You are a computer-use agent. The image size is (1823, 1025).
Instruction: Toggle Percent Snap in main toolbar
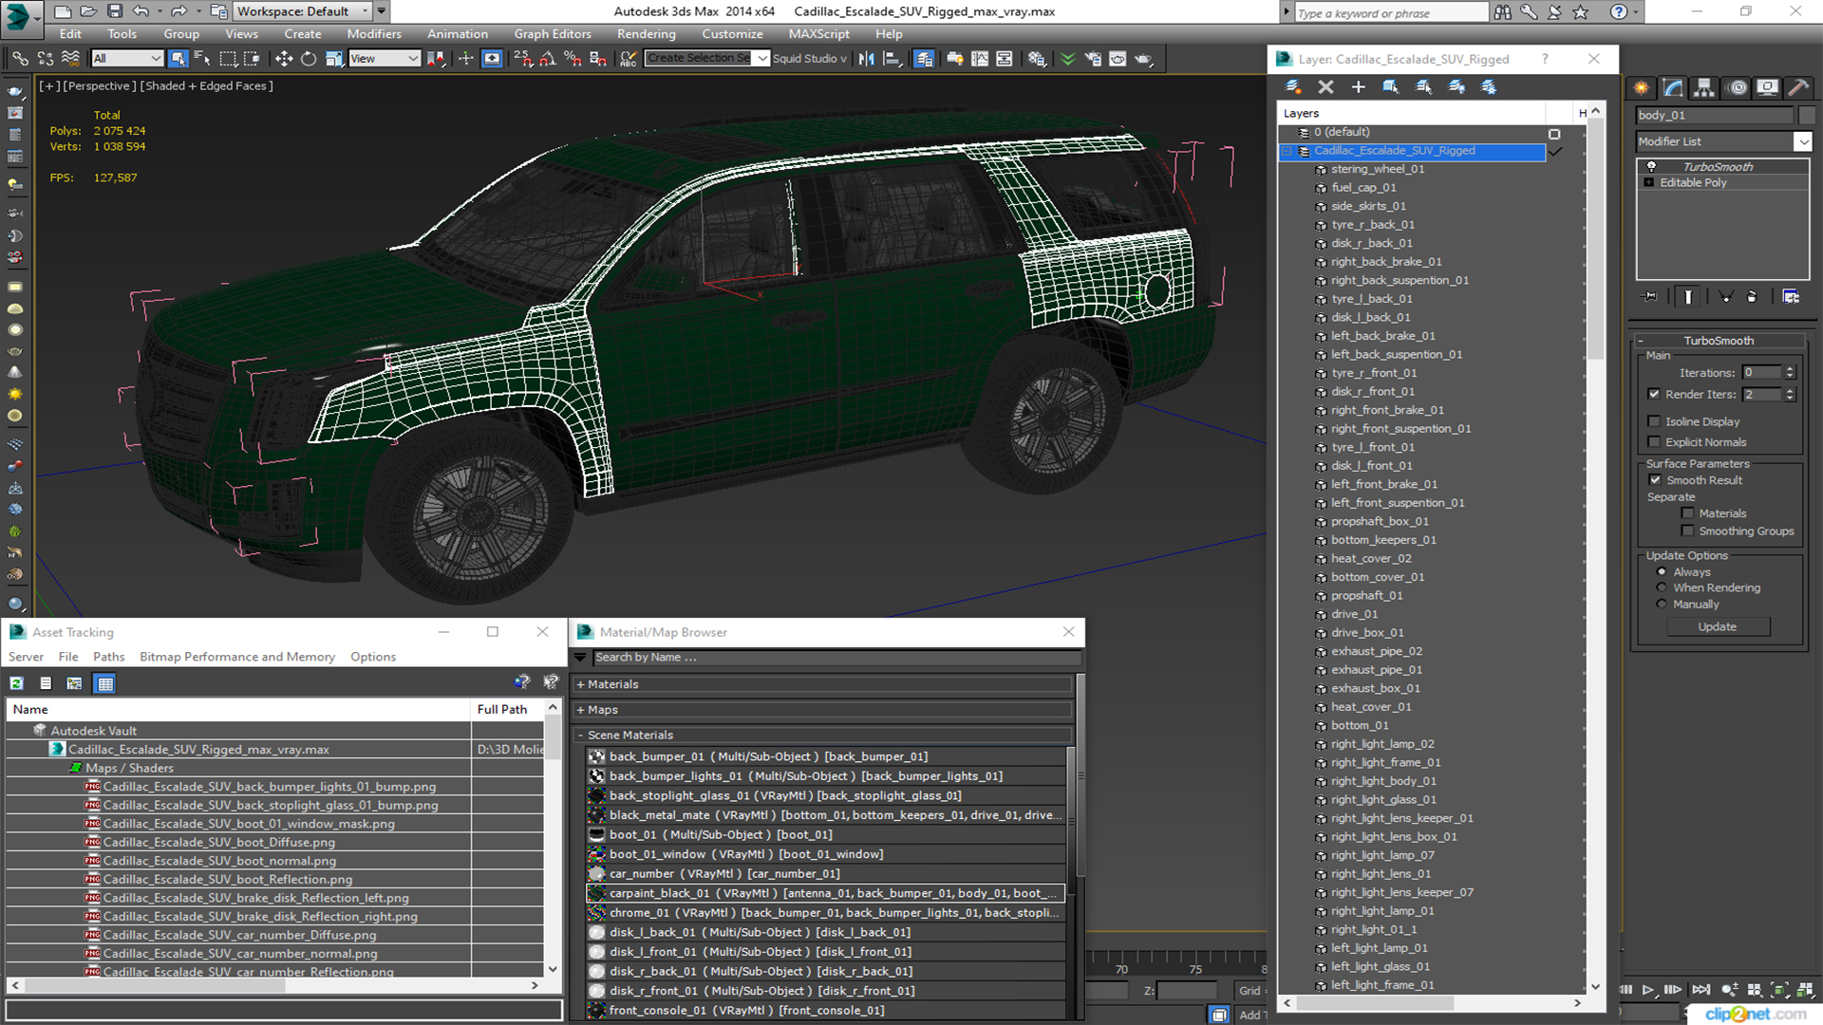pyautogui.click(x=573, y=59)
